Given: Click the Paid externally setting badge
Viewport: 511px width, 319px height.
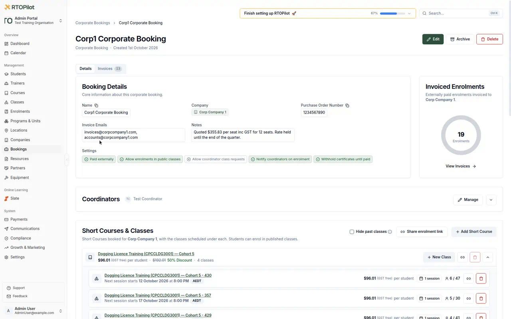Looking at the screenshot, I should point(99,159).
